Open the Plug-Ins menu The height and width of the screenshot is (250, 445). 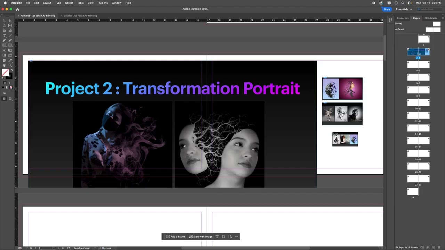[x=103, y=3]
